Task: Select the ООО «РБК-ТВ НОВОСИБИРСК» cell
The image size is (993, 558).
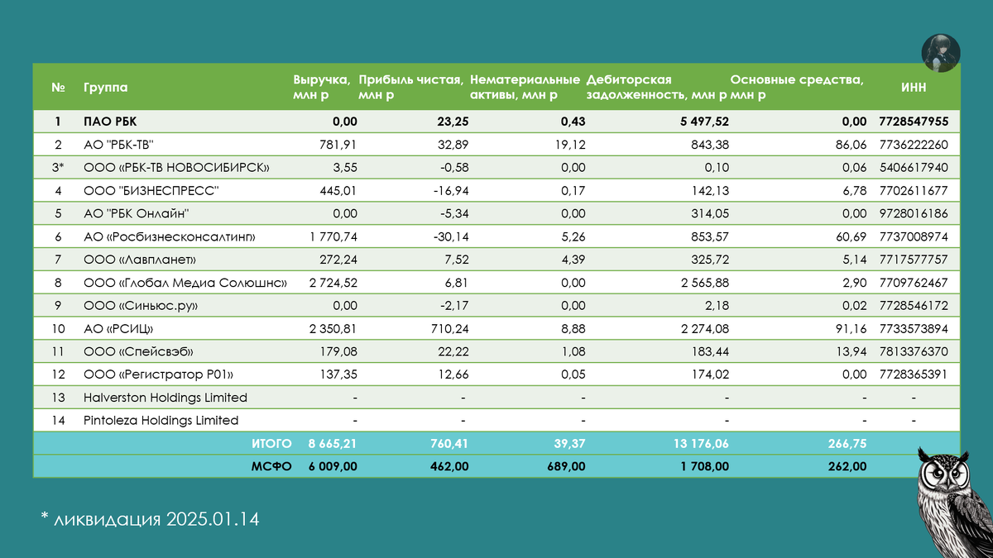Action: click(x=177, y=168)
